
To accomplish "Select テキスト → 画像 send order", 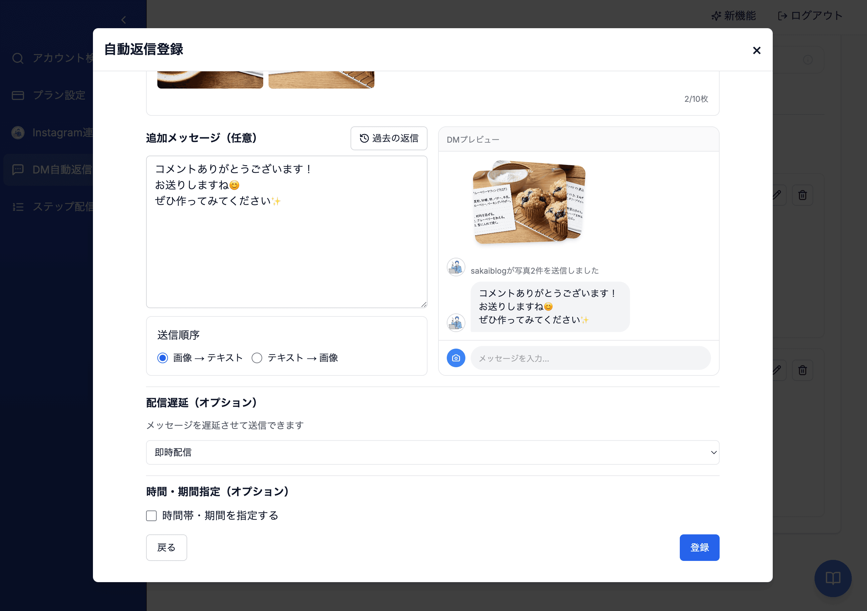I will tap(257, 357).
